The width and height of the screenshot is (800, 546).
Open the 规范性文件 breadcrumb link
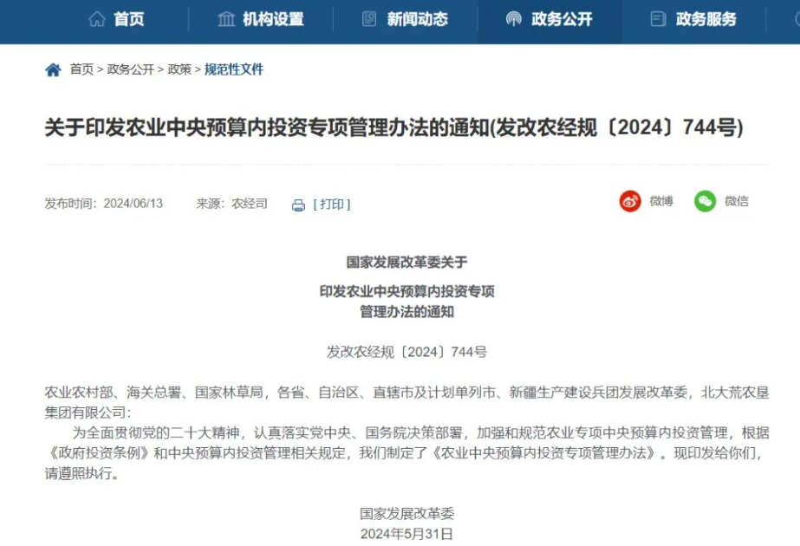234,69
